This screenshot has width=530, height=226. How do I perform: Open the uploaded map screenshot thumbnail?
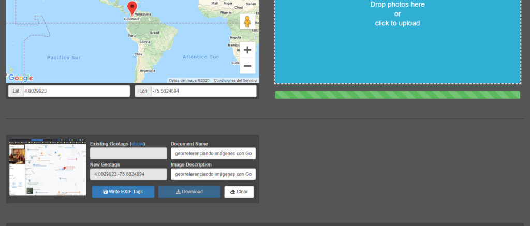[48, 167]
